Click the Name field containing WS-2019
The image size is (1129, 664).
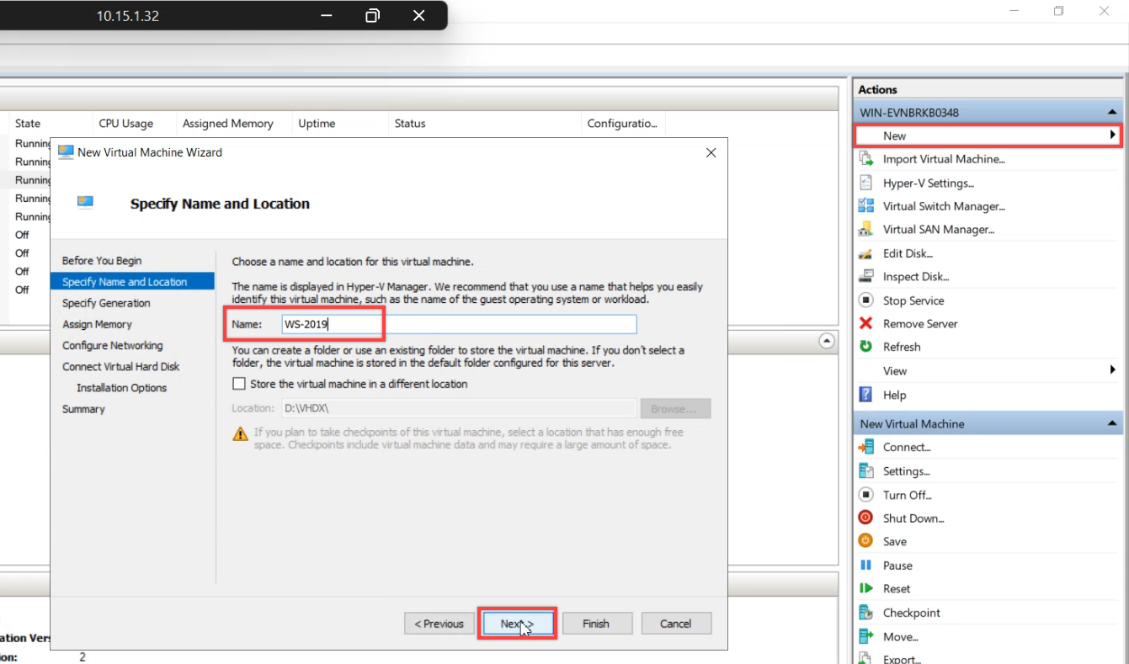click(x=460, y=324)
